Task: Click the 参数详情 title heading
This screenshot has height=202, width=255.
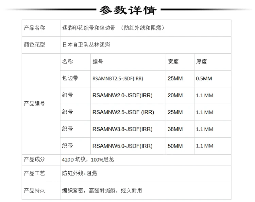Action: tap(128, 10)
